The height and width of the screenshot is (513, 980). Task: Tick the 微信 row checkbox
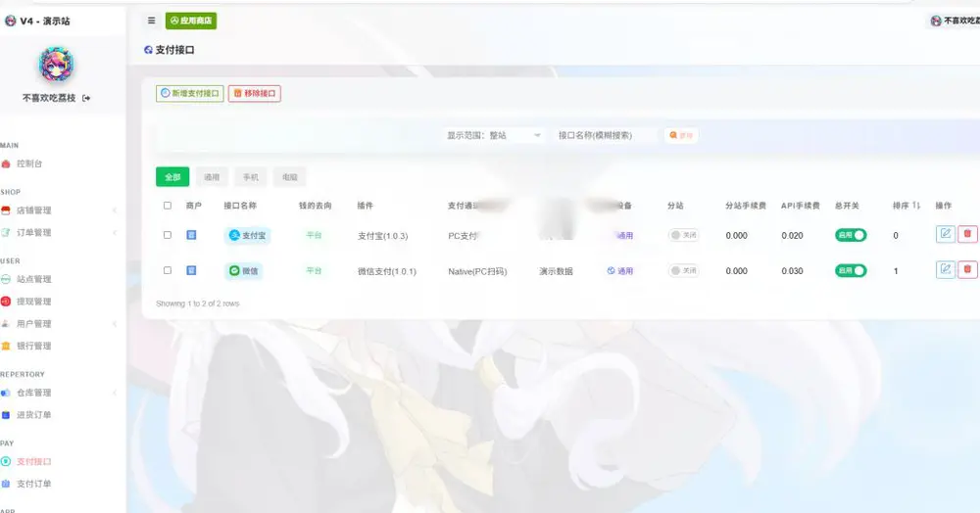click(x=168, y=270)
